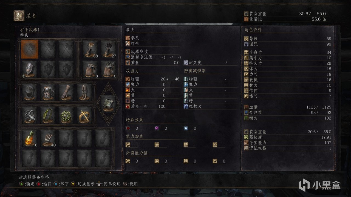
Task: Select the first ring slot
Action: [30, 115]
